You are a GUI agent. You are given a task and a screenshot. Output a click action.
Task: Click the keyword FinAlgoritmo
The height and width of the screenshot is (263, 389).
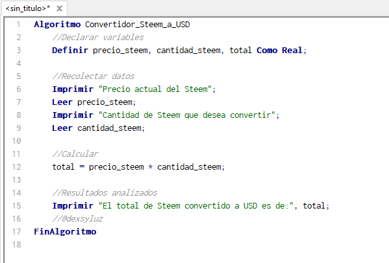pyautogui.click(x=65, y=232)
